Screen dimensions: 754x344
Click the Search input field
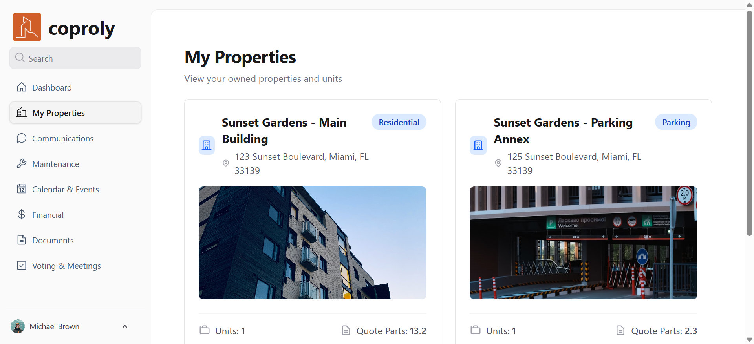[x=75, y=58]
